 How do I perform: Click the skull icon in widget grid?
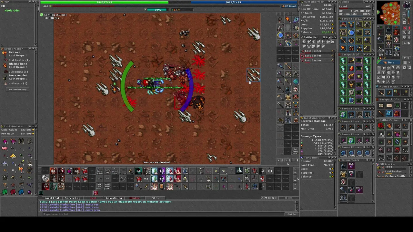coord(393,77)
